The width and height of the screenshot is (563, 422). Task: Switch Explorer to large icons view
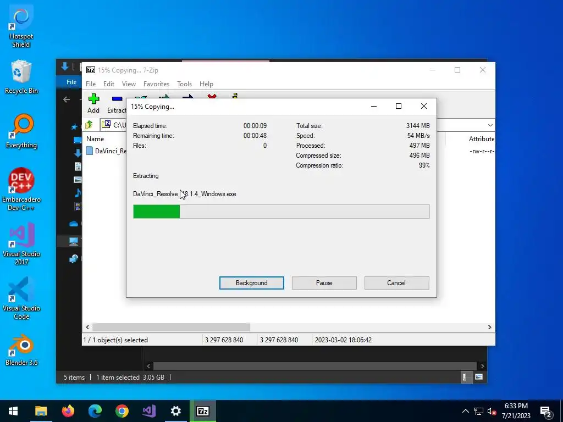click(x=479, y=377)
